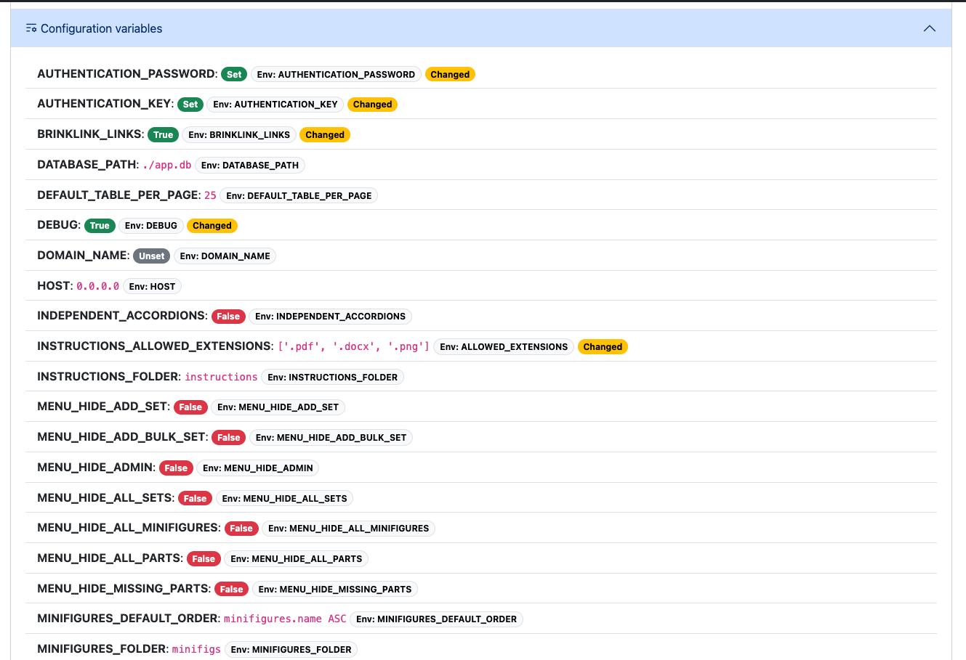Image resolution: width=966 pixels, height=660 pixels.
Task: Click the Env: HOST badge
Action: (153, 287)
